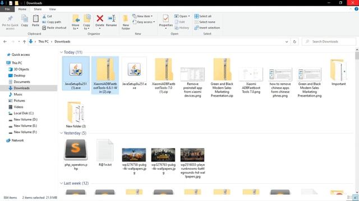The height and width of the screenshot is (201, 359).
Task: Create a New folder from ribbon
Action: coord(126,22)
